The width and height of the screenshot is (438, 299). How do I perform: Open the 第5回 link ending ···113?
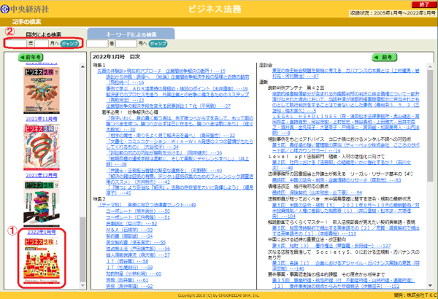click(346, 231)
